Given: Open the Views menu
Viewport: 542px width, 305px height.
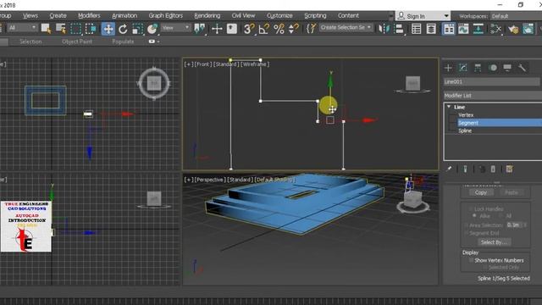Looking at the screenshot, I should click(30, 15).
